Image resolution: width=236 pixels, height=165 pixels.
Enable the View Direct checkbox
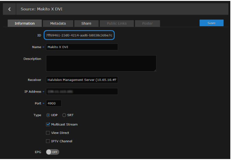(48, 133)
